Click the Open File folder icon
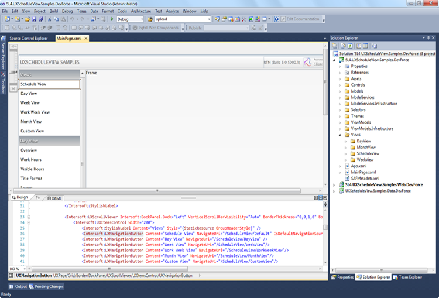Screen dimensions: 439x298 27,19
